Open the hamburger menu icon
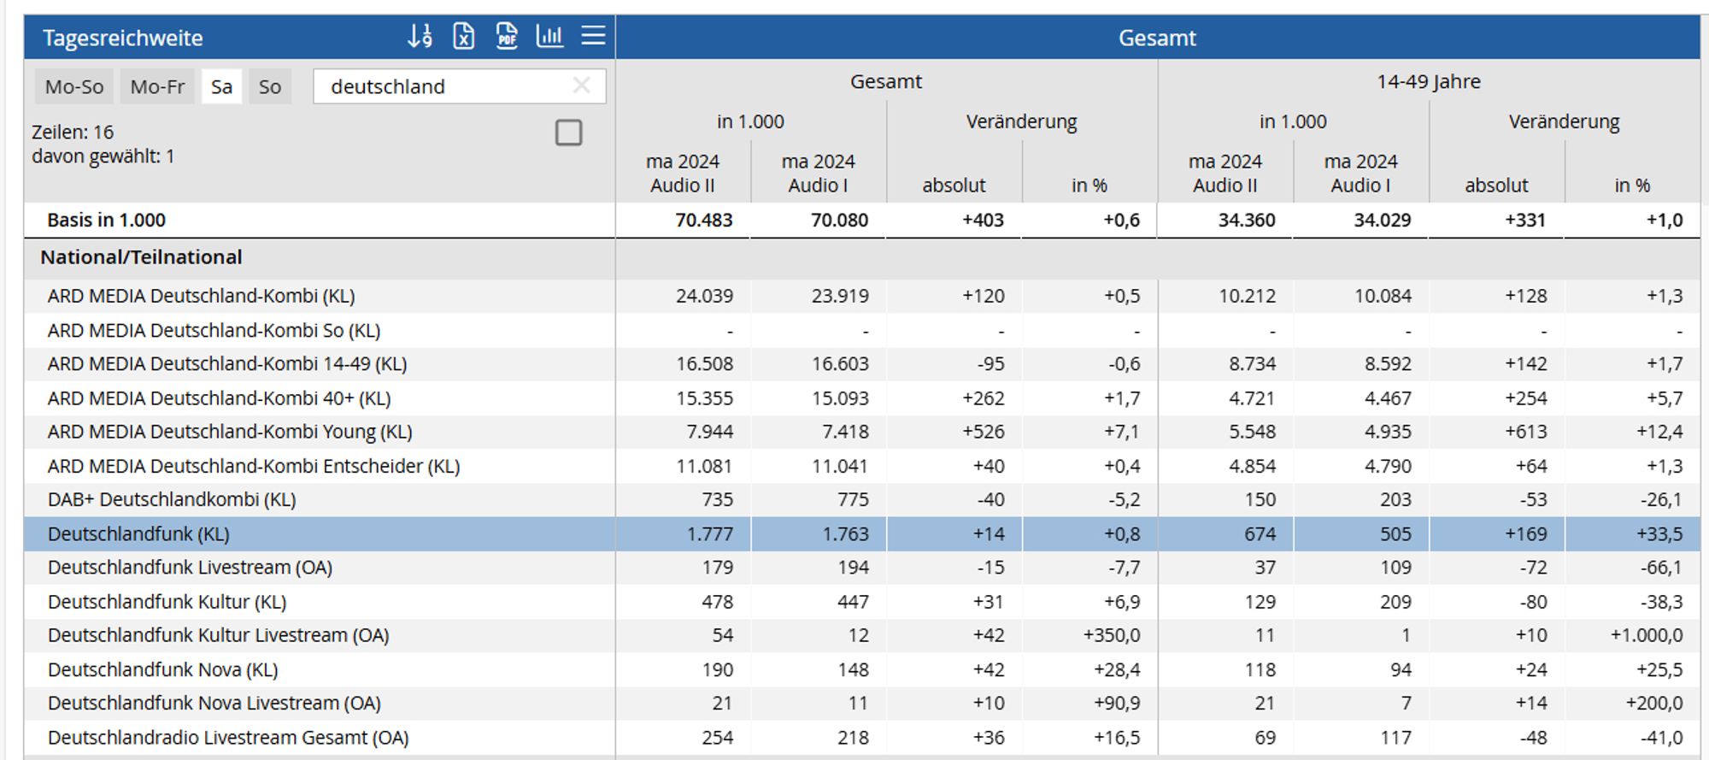 (x=594, y=36)
